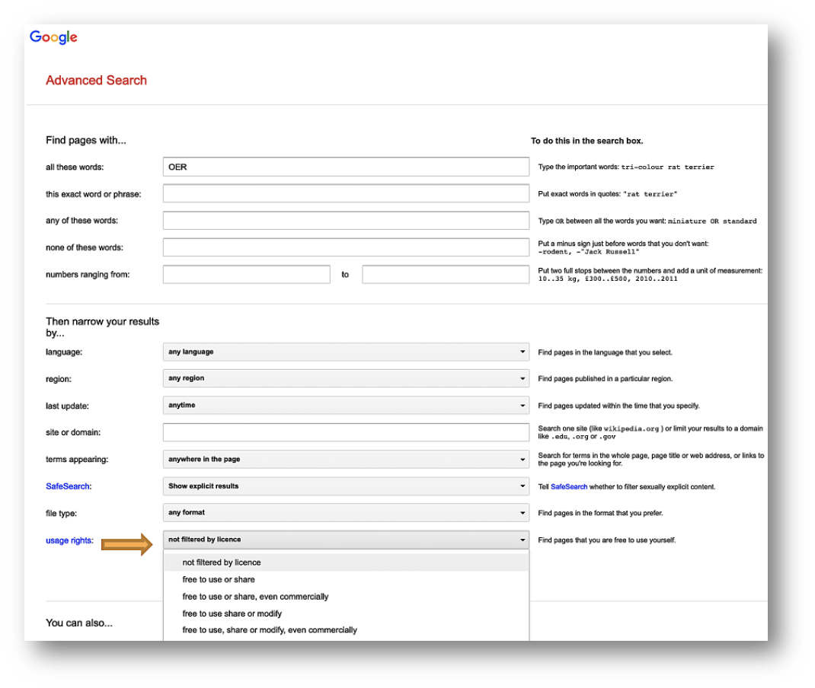
Task: Click the blue SafeSearch label link
Action: [x=66, y=486]
